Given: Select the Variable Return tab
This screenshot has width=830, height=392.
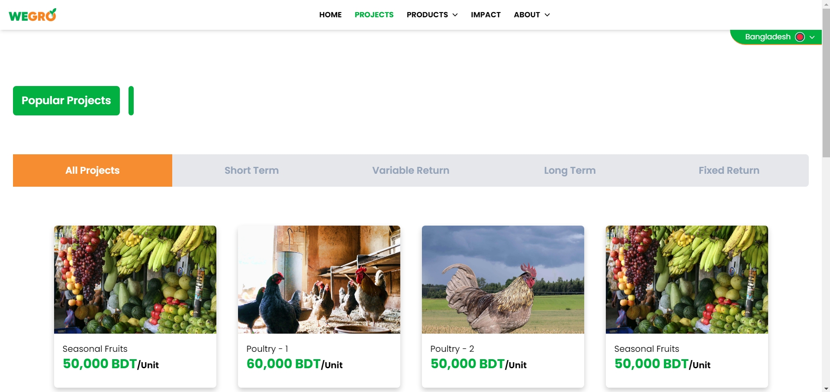Looking at the screenshot, I should click(x=411, y=170).
